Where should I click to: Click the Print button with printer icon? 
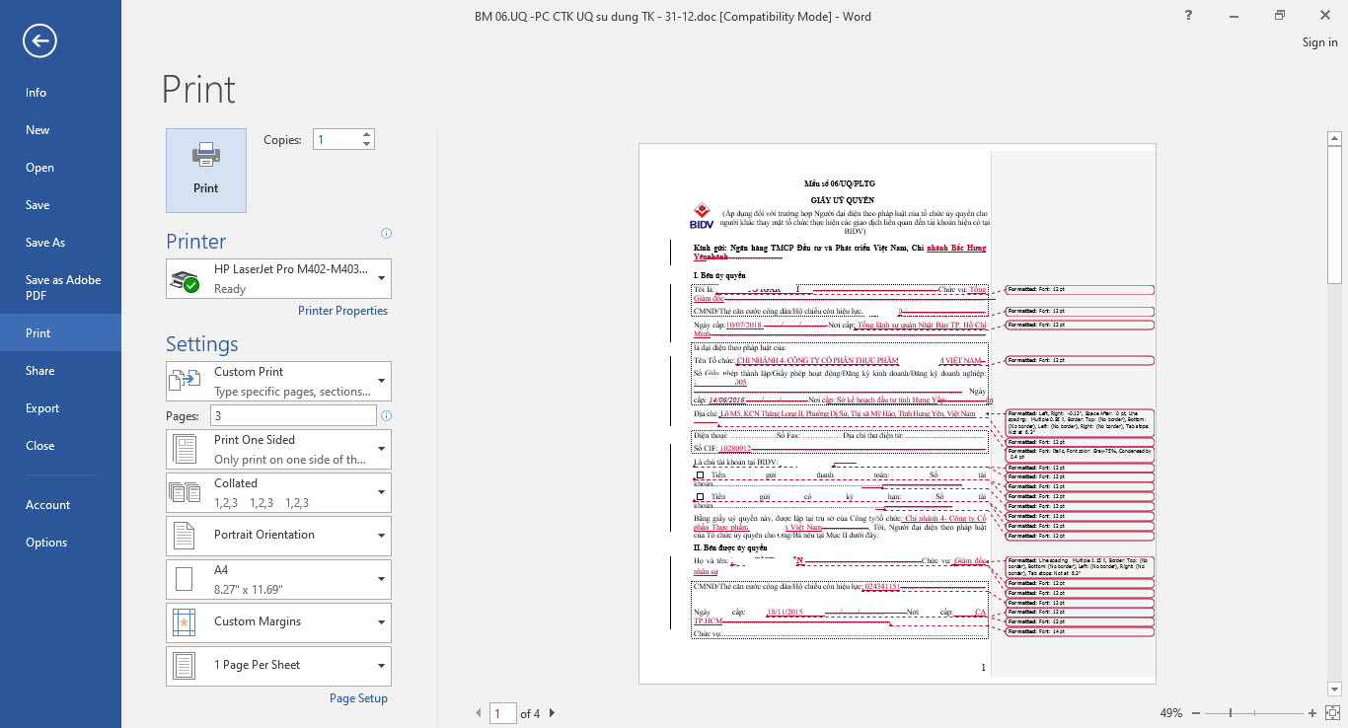click(x=206, y=171)
